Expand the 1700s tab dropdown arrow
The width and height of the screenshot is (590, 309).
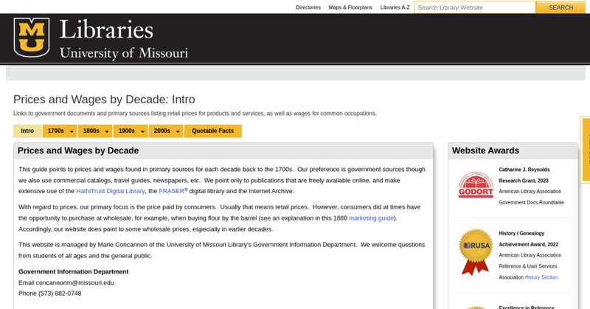point(72,131)
